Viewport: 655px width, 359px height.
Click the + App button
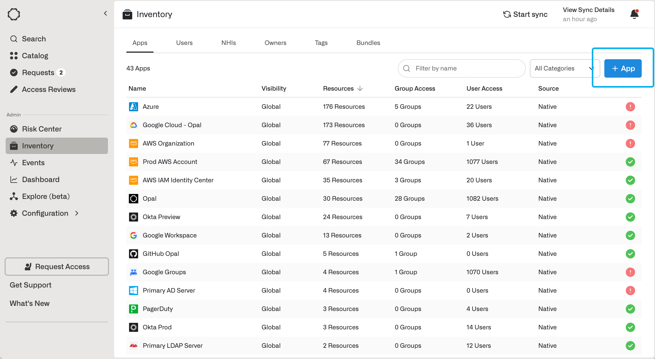[623, 68]
